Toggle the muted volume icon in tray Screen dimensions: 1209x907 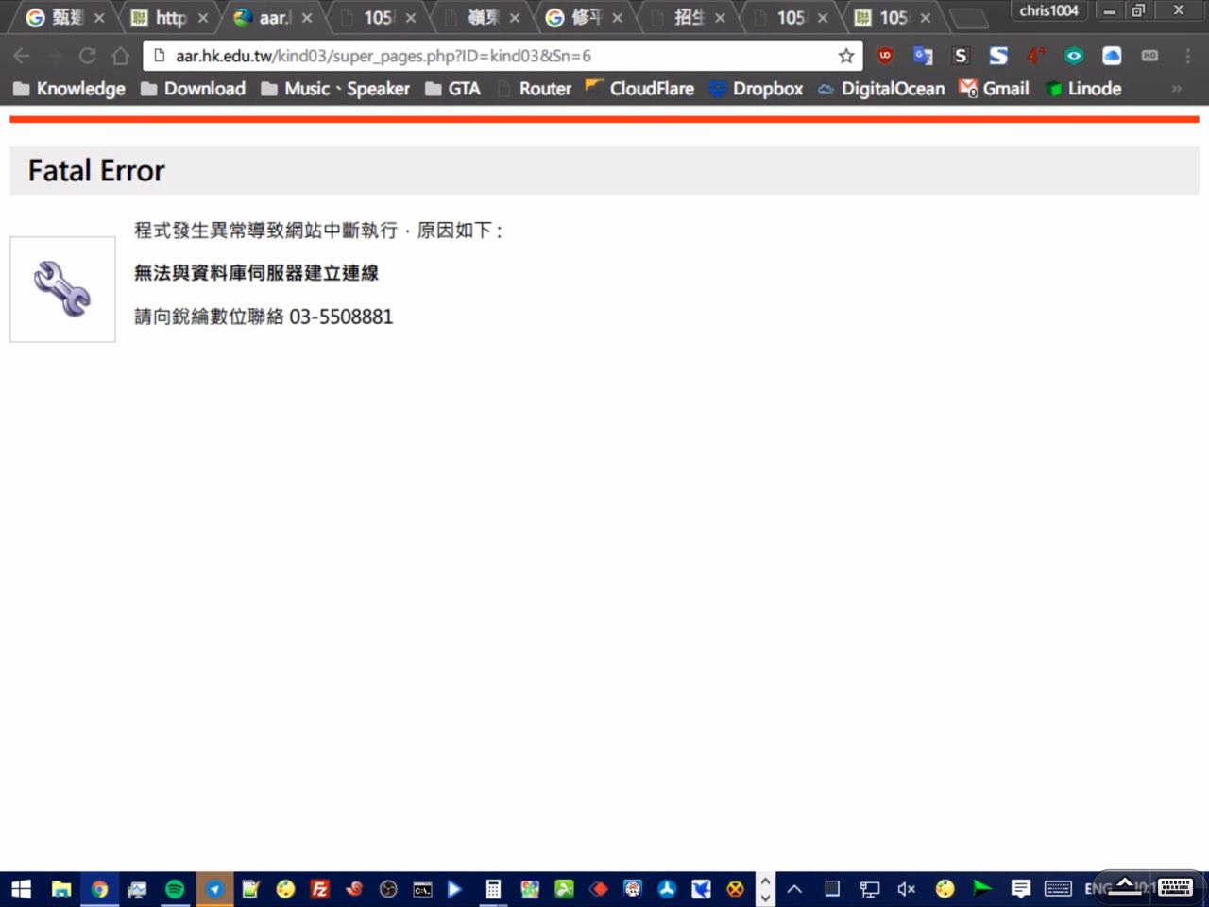click(907, 889)
